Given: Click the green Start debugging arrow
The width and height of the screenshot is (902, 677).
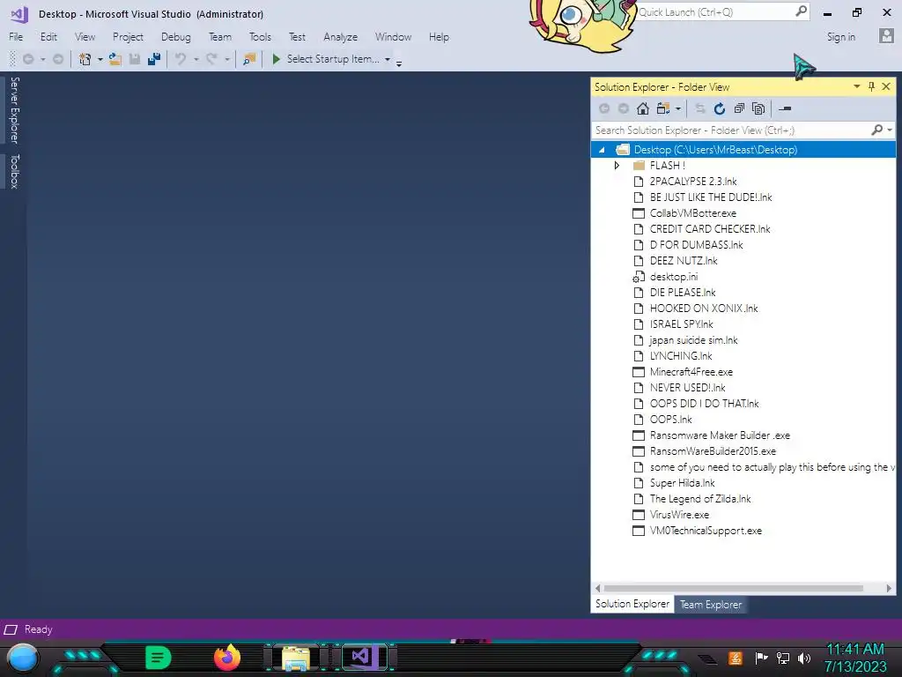Looking at the screenshot, I should pyautogui.click(x=276, y=59).
